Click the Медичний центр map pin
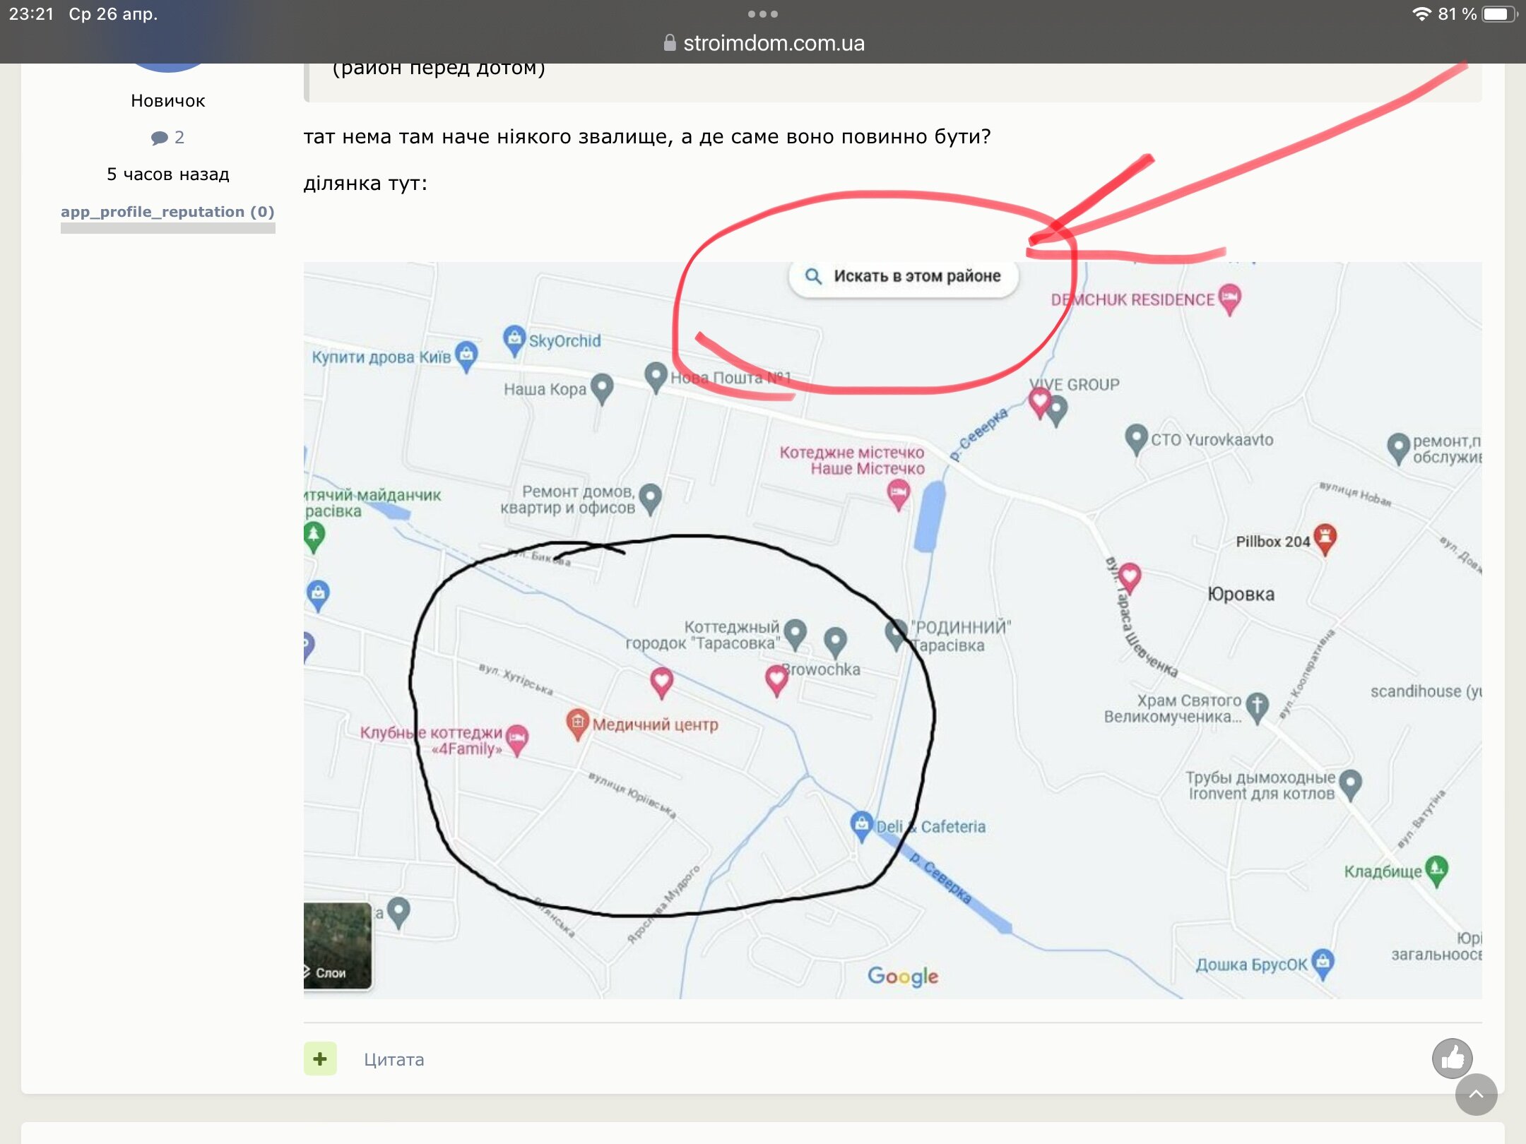This screenshot has height=1144, width=1526. (577, 723)
